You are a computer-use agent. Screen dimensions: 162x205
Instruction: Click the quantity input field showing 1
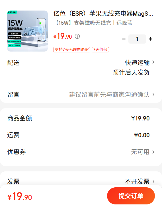(137, 39)
